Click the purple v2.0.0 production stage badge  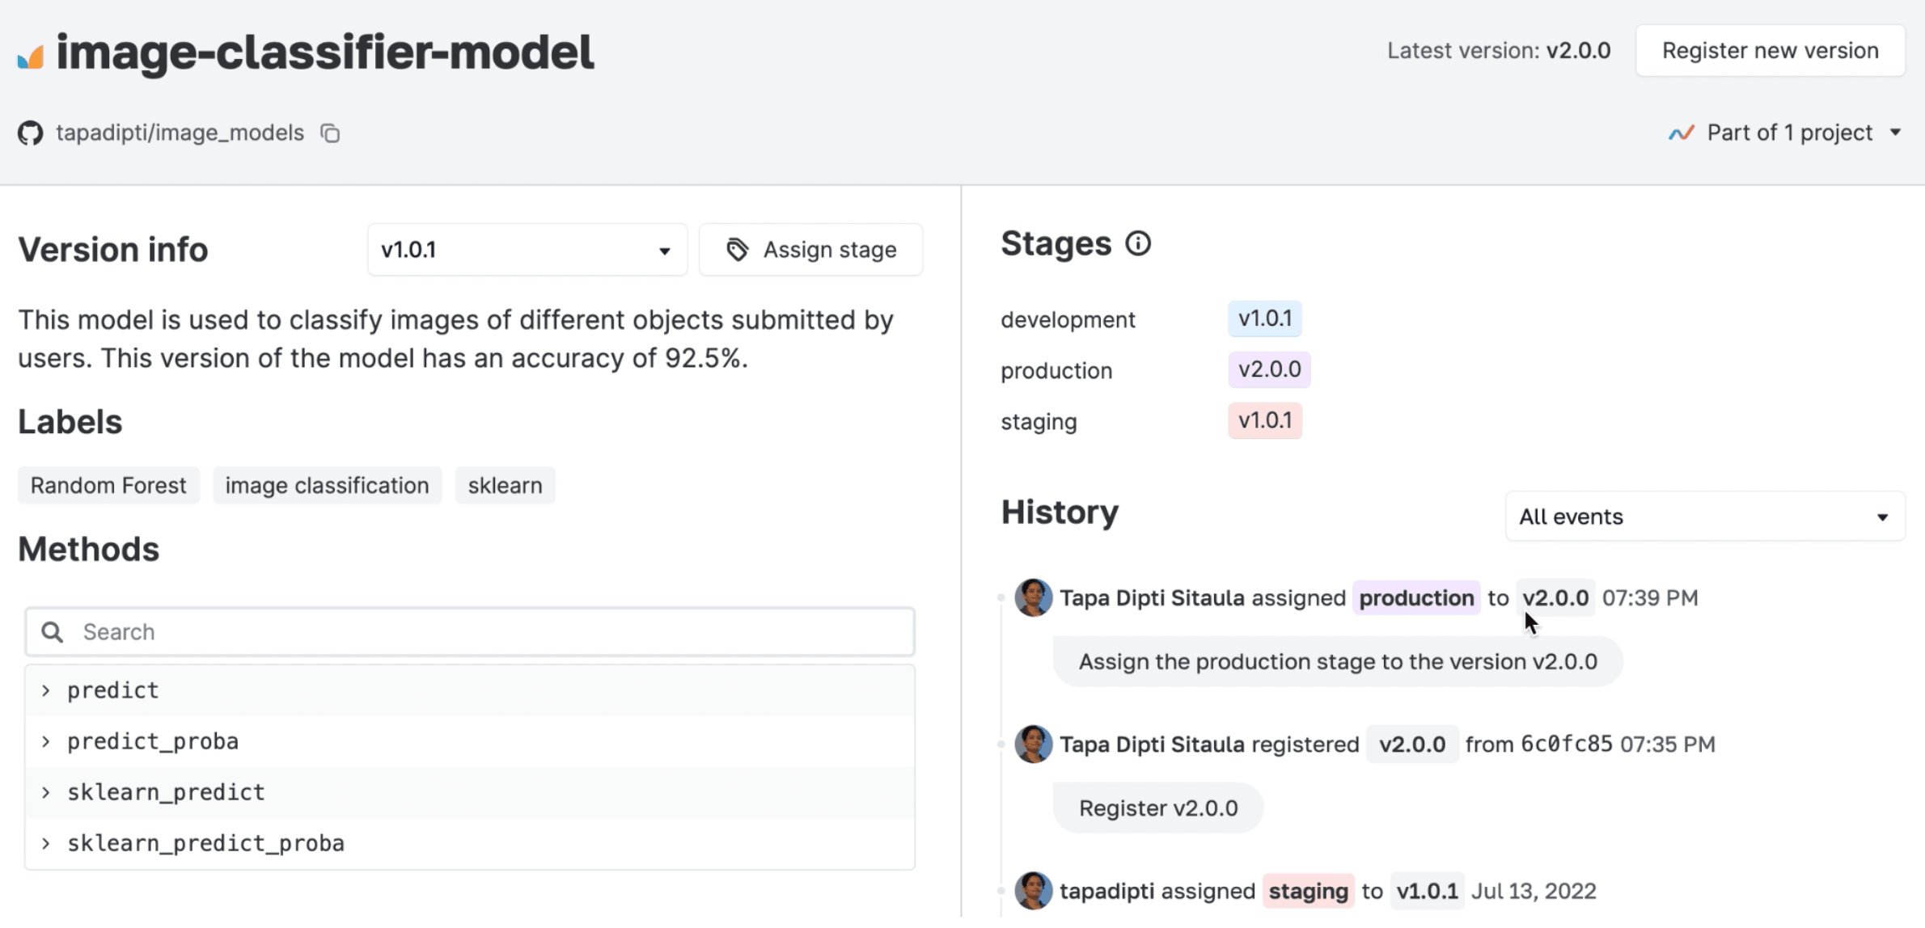tap(1269, 369)
